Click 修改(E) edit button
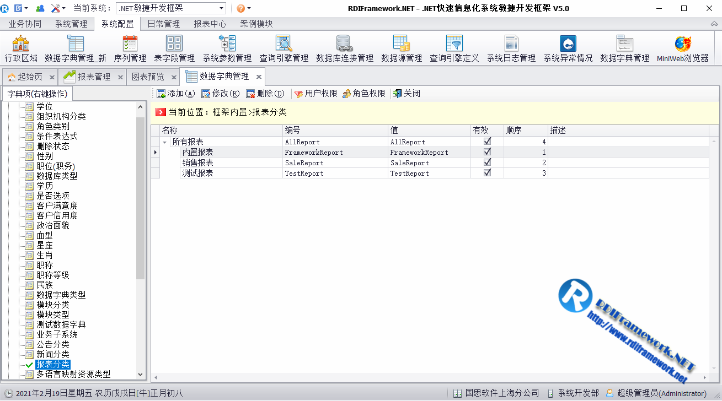The image size is (722, 401). pyautogui.click(x=221, y=94)
